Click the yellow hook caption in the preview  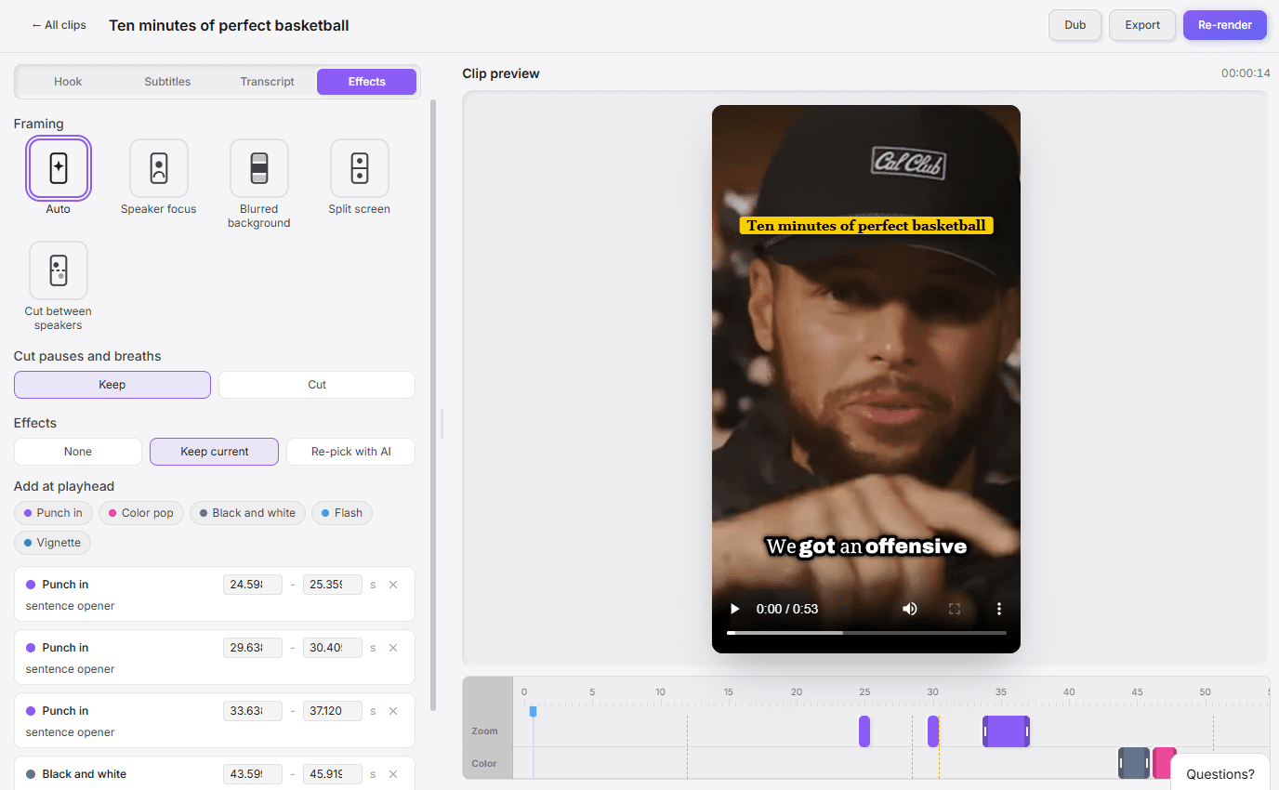[x=866, y=226]
